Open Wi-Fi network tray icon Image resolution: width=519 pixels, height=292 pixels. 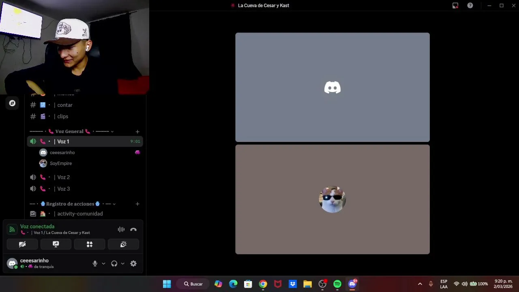click(457, 284)
